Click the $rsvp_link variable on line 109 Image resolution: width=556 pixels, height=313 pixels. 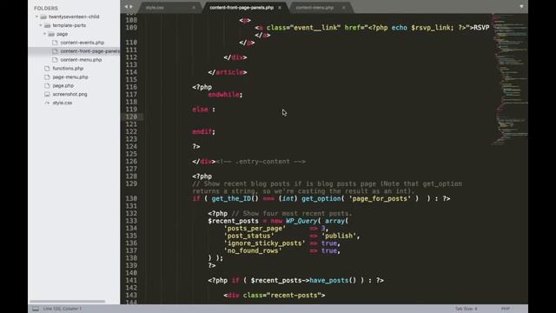pyautogui.click(x=432, y=28)
